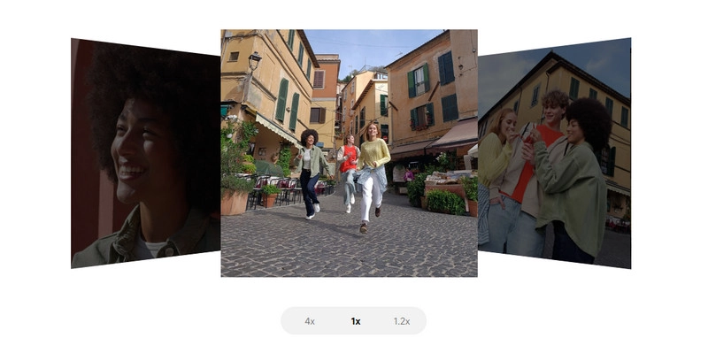Select the 4x zoom option
The width and height of the screenshot is (708, 338).
[309, 321]
